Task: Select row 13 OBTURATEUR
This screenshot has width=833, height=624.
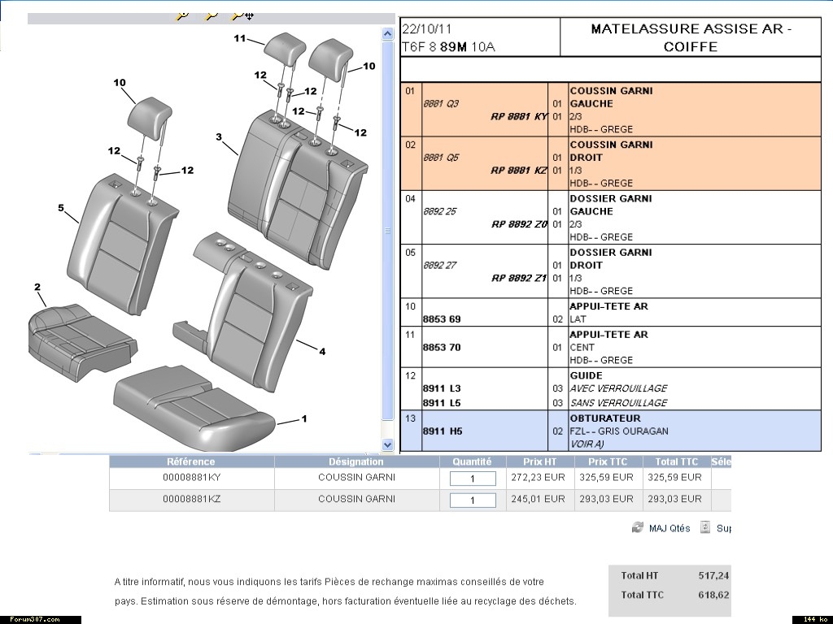Action: pyautogui.click(x=610, y=431)
